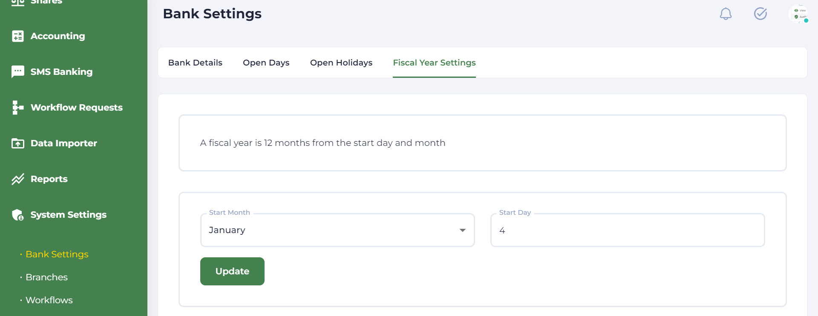The width and height of the screenshot is (818, 316).
Task: Click the Start Day input field
Action: click(627, 230)
